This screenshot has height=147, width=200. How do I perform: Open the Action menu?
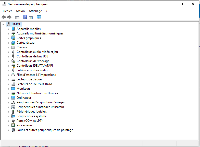[20, 11]
